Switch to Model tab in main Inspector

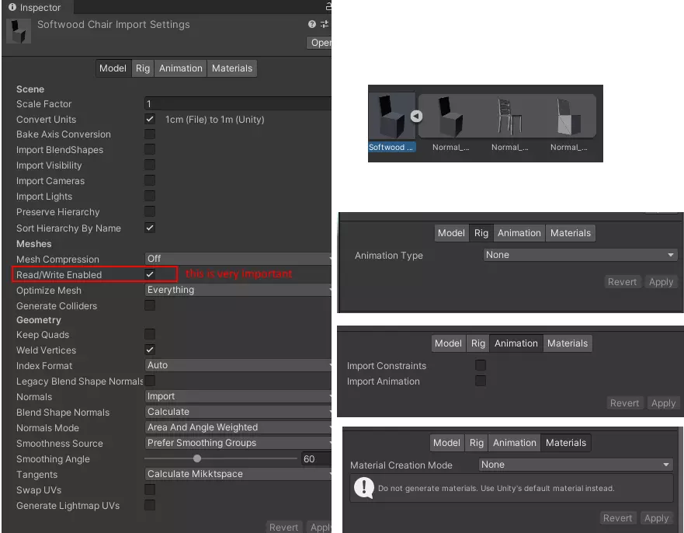click(113, 68)
